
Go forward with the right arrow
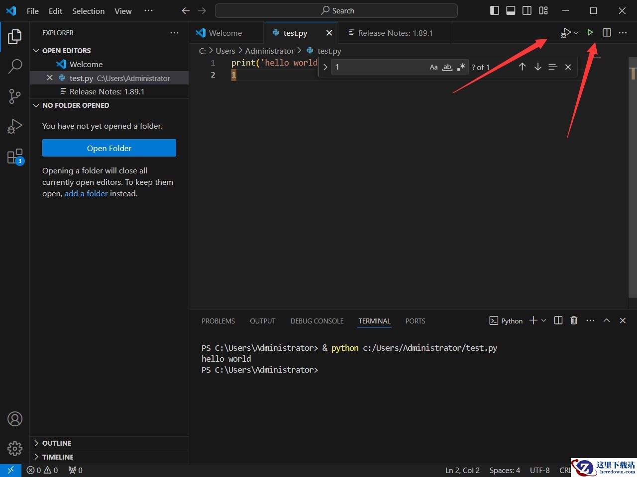(x=202, y=10)
